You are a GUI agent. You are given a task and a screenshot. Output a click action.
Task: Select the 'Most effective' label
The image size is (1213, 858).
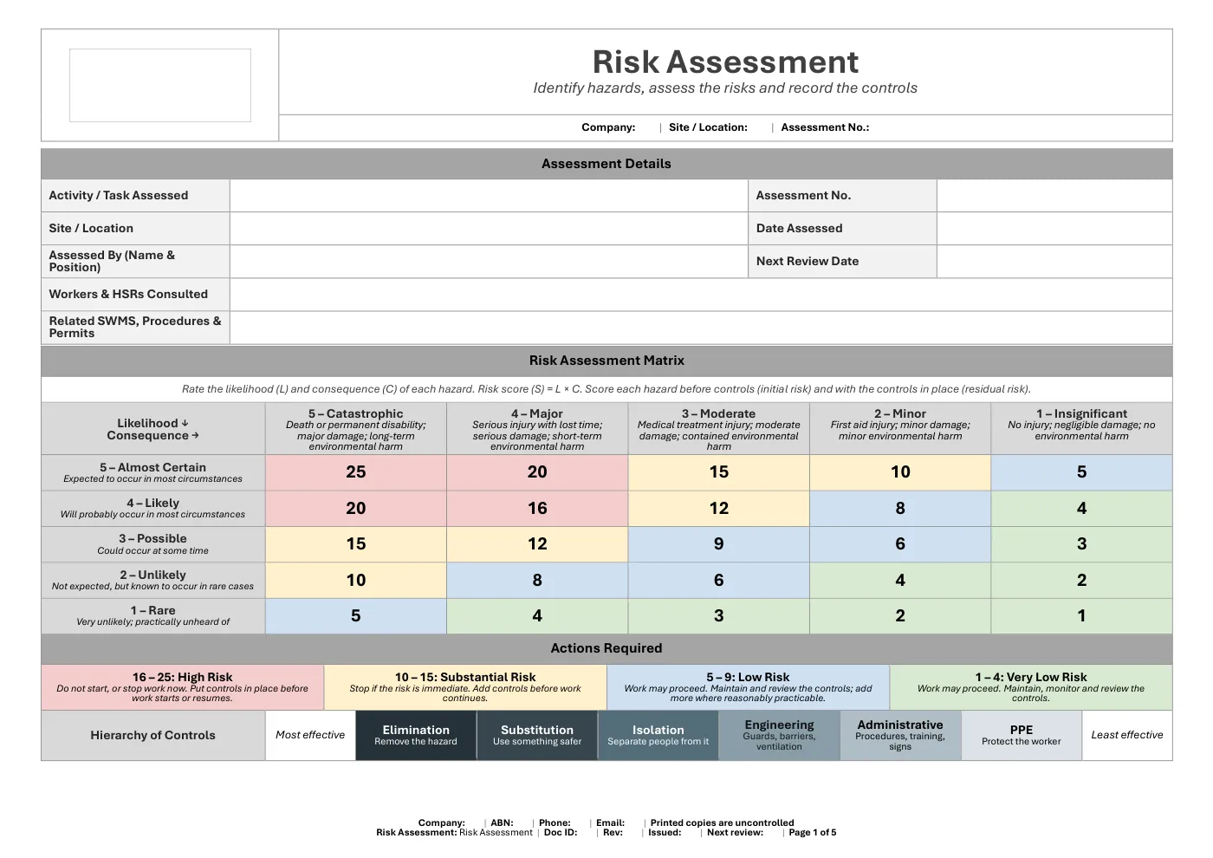click(310, 736)
